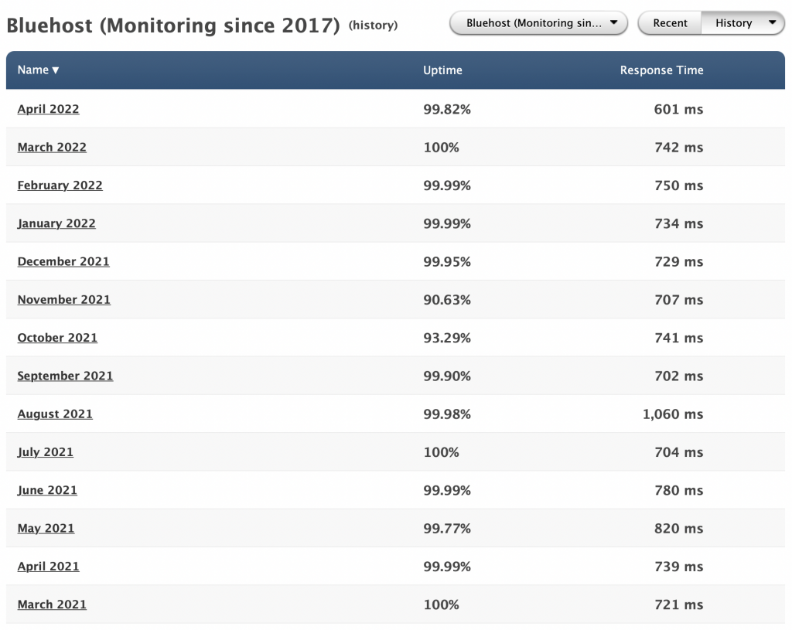Screen dimensions: 792x630
Task: Open the April 2022 link
Action: coord(49,109)
